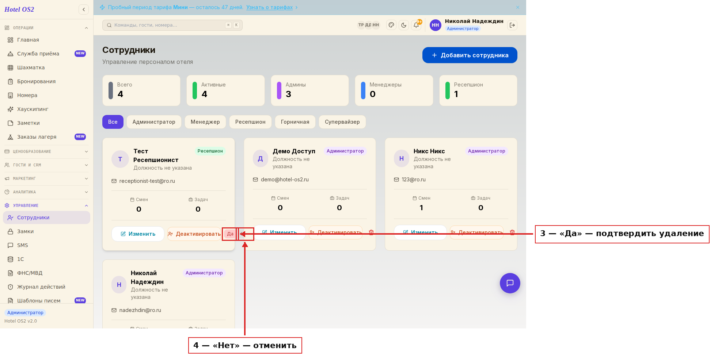
Task: Filter by Горничная role
Action: (x=295, y=122)
